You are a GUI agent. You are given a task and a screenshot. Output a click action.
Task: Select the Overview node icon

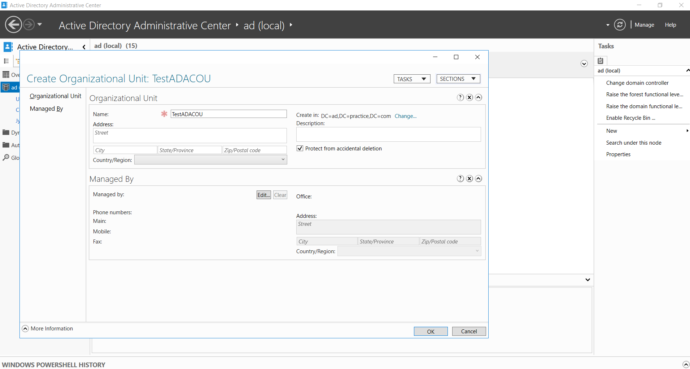click(x=6, y=75)
